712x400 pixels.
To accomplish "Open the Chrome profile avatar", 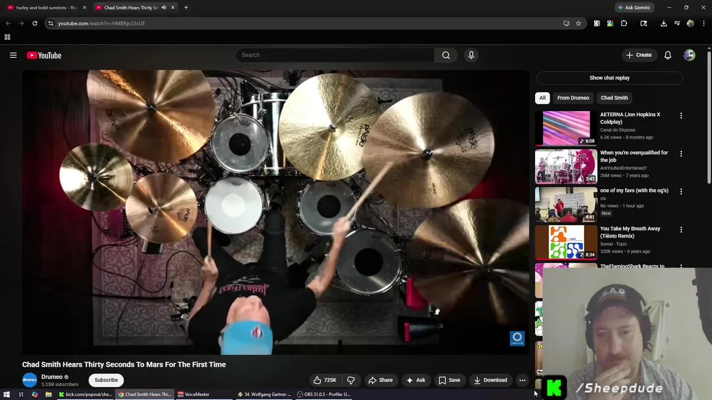I will click(x=690, y=23).
